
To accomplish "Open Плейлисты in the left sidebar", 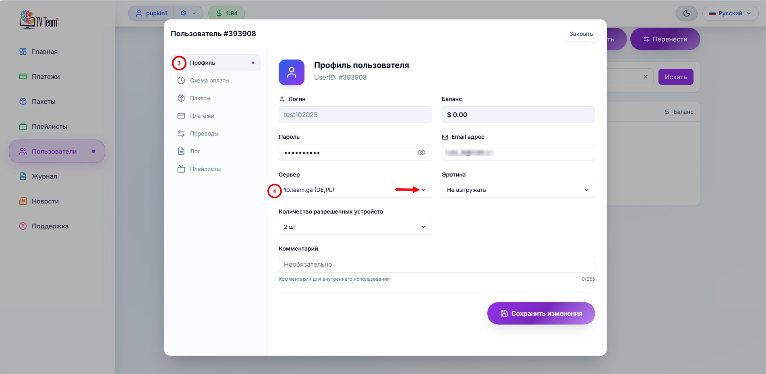I will pyautogui.click(x=49, y=126).
